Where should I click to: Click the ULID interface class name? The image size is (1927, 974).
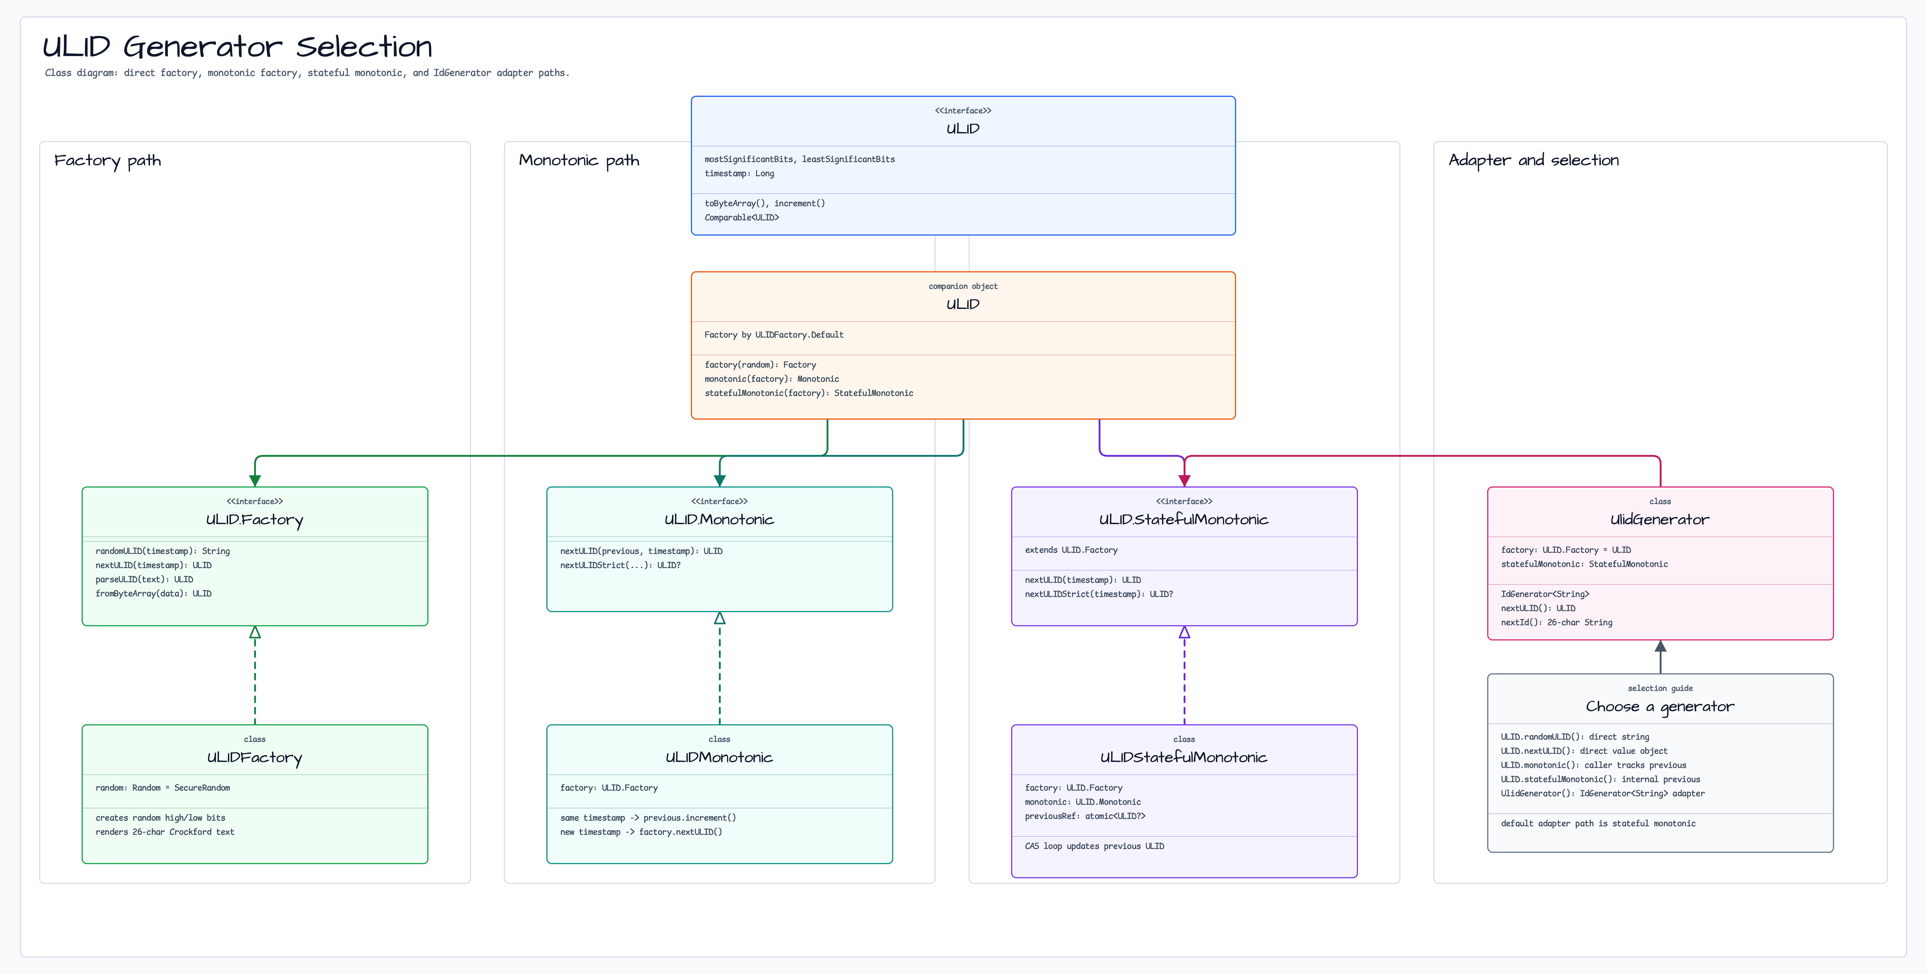coord(963,129)
